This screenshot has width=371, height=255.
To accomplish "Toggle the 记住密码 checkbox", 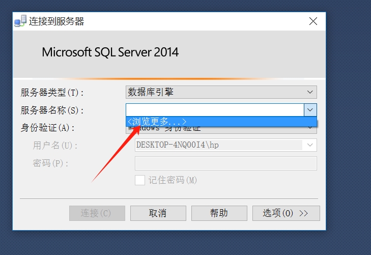I will click(x=139, y=180).
